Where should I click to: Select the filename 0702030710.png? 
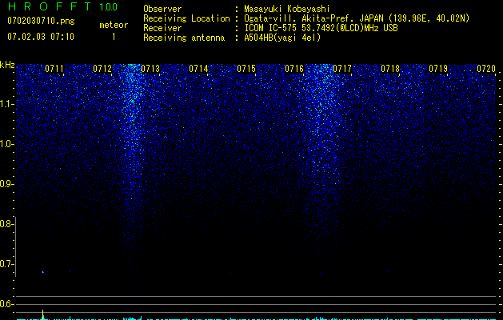(x=41, y=21)
